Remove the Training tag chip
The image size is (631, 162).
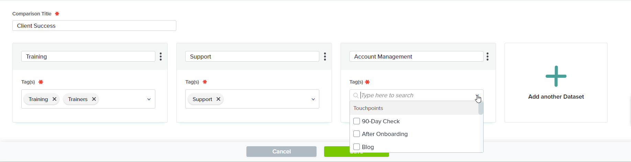point(54,99)
